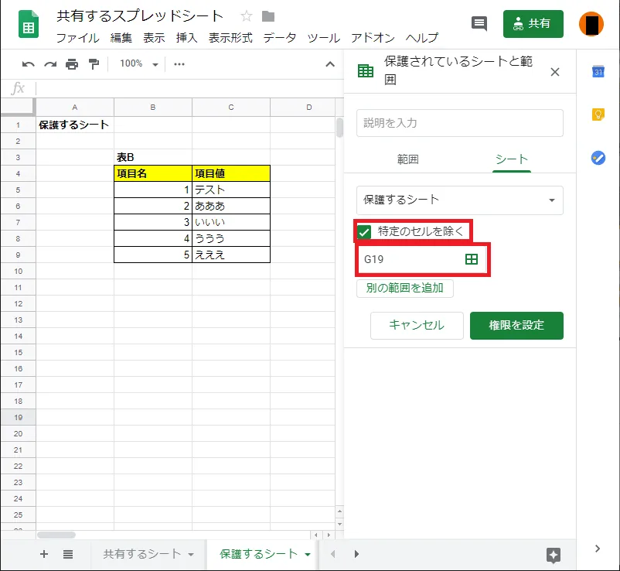The width and height of the screenshot is (620, 571).
Task: Open the comments history icon
Action: (479, 24)
